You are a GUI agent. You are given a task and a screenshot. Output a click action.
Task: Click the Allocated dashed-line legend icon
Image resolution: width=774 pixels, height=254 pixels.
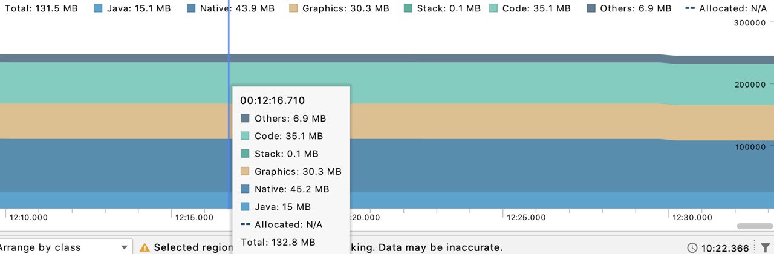click(690, 8)
